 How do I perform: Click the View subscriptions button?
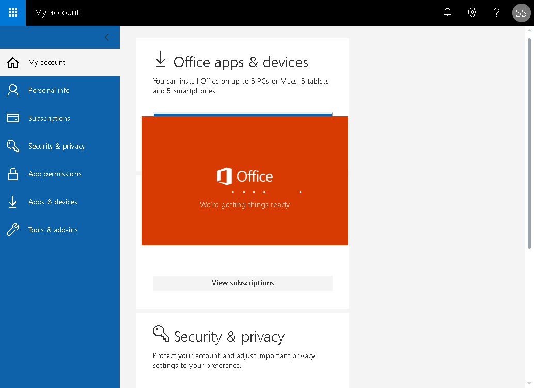pos(243,283)
